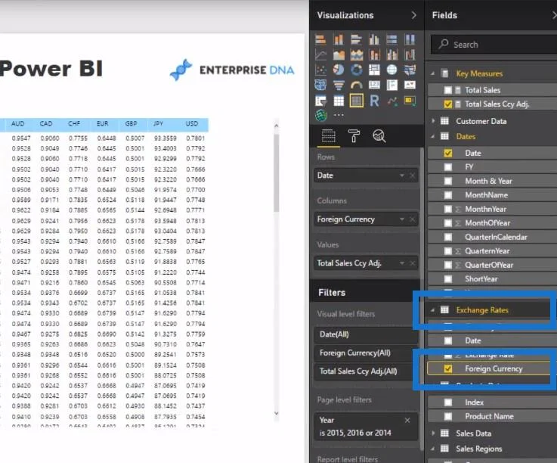Collapse the Visualizations pane with chevron

(414, 15)
